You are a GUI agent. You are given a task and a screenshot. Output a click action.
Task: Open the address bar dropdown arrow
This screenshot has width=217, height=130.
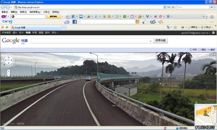click(164, 7)
